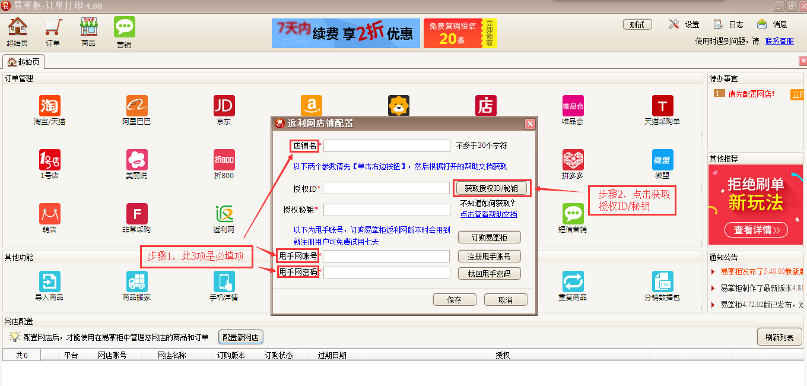807x386 pixels.
Task: Click the 测试 button
Action: pos(637,24)
